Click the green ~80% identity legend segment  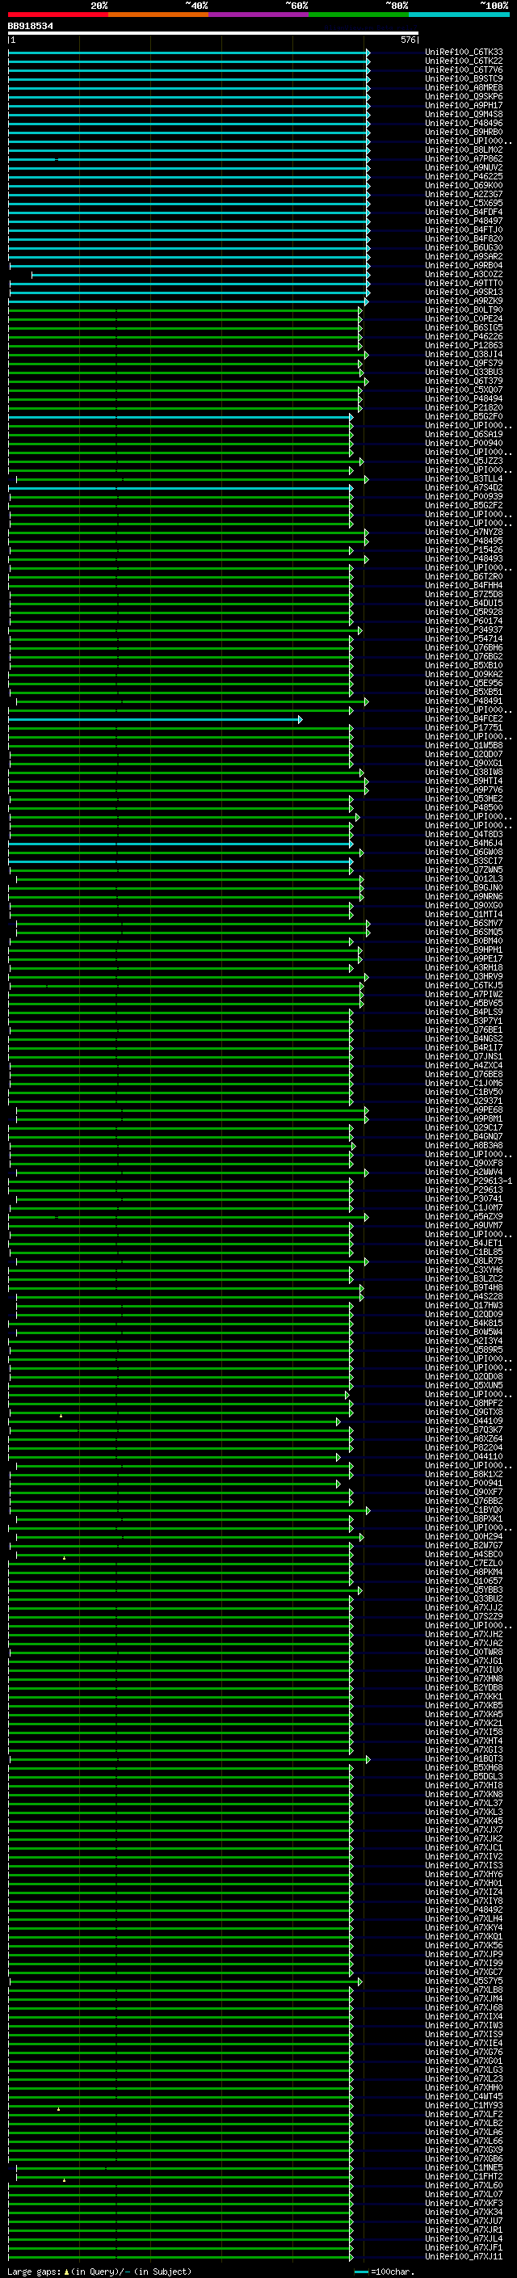(359, 15)
